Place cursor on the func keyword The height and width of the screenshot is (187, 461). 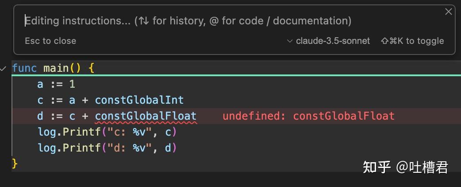(24, 68)
